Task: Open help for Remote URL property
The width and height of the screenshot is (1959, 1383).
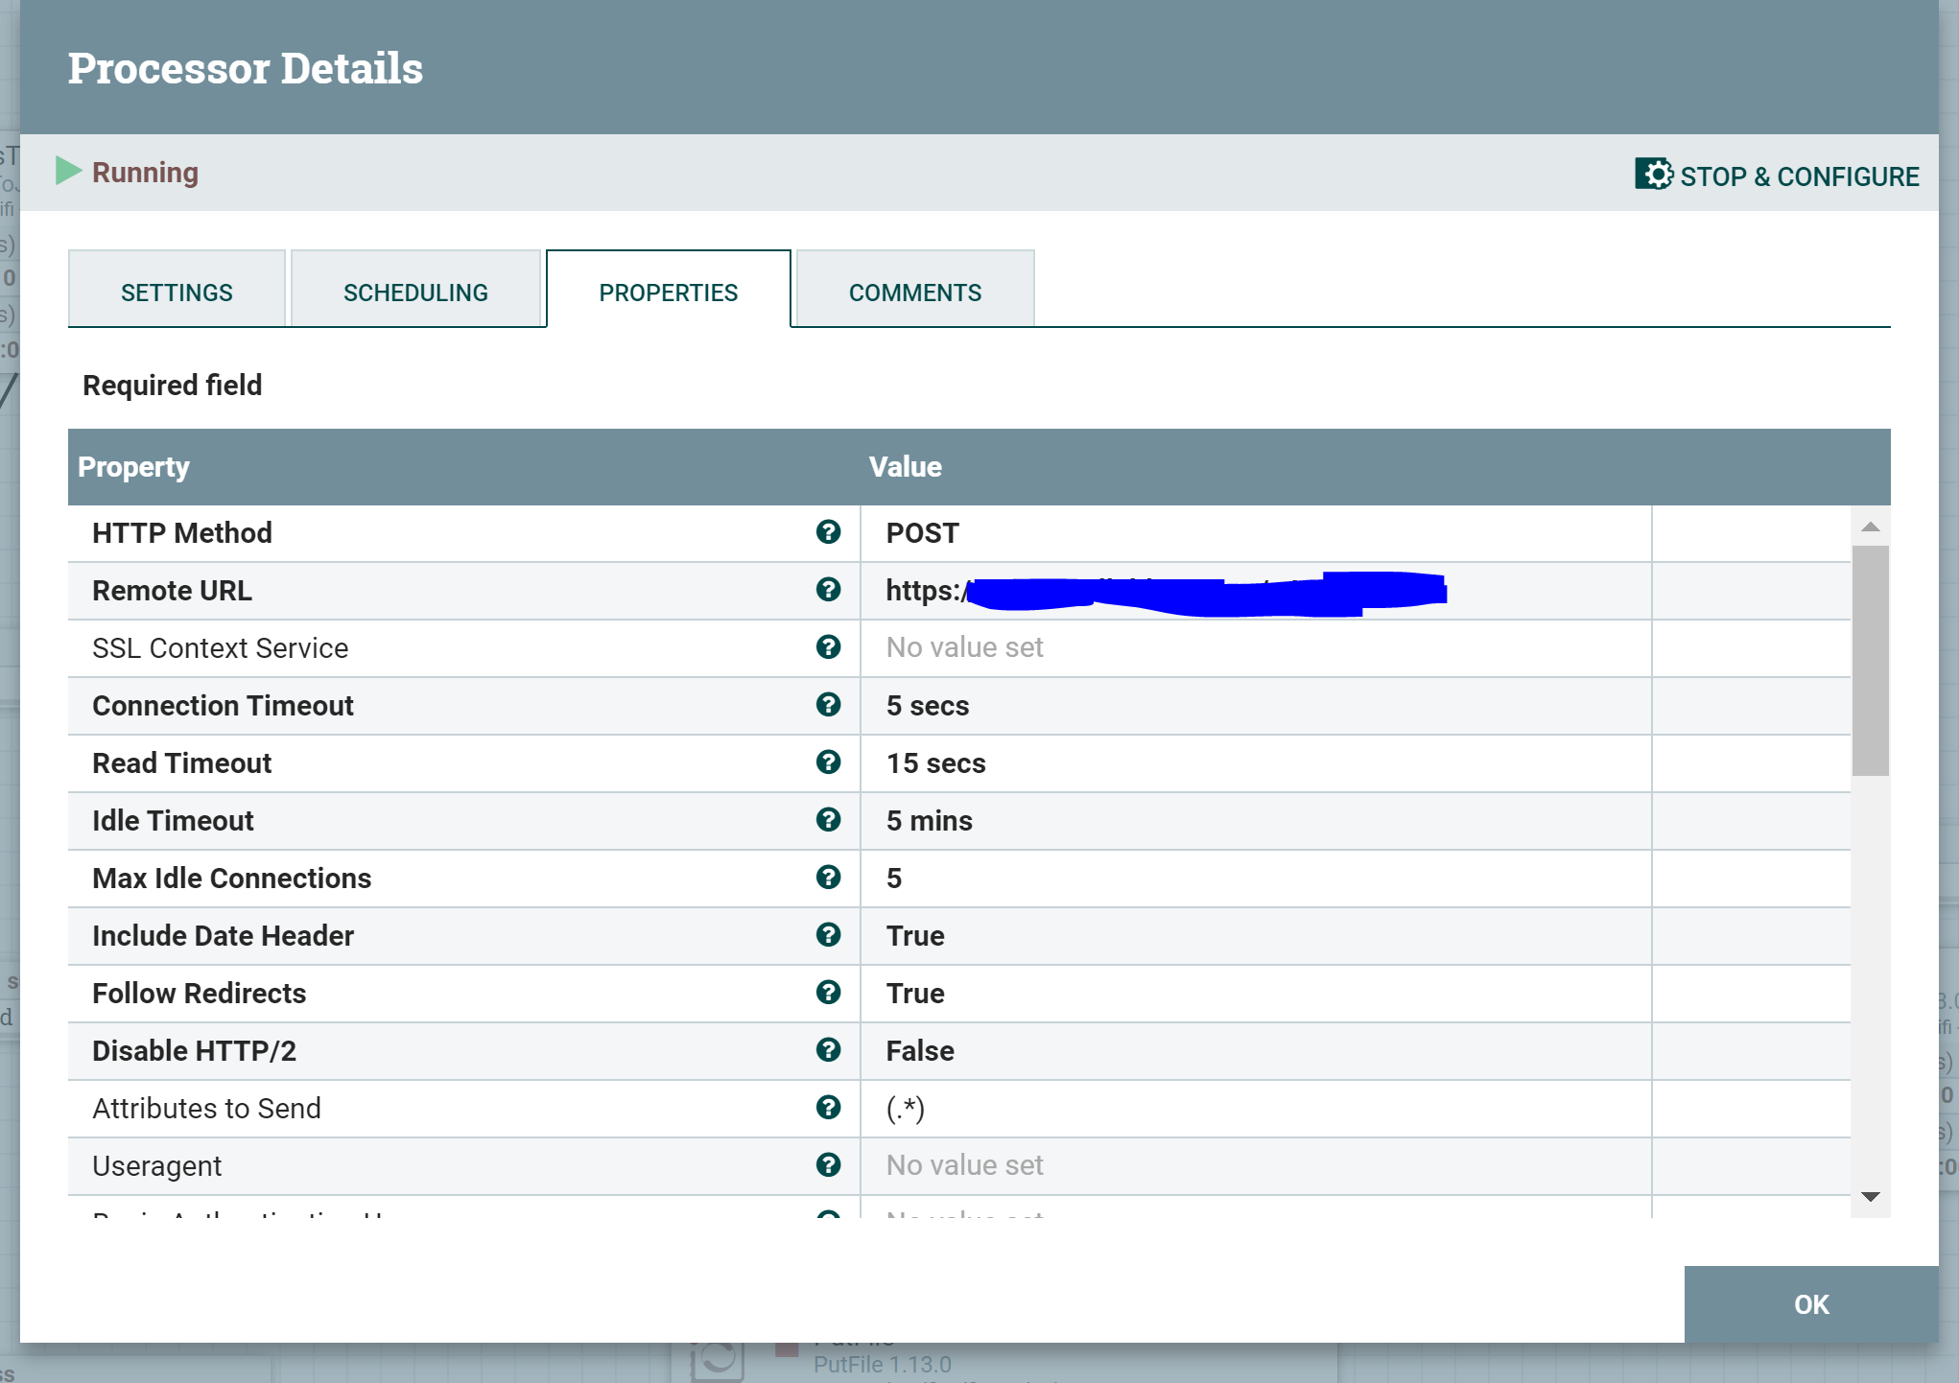Action: [829, 590]
